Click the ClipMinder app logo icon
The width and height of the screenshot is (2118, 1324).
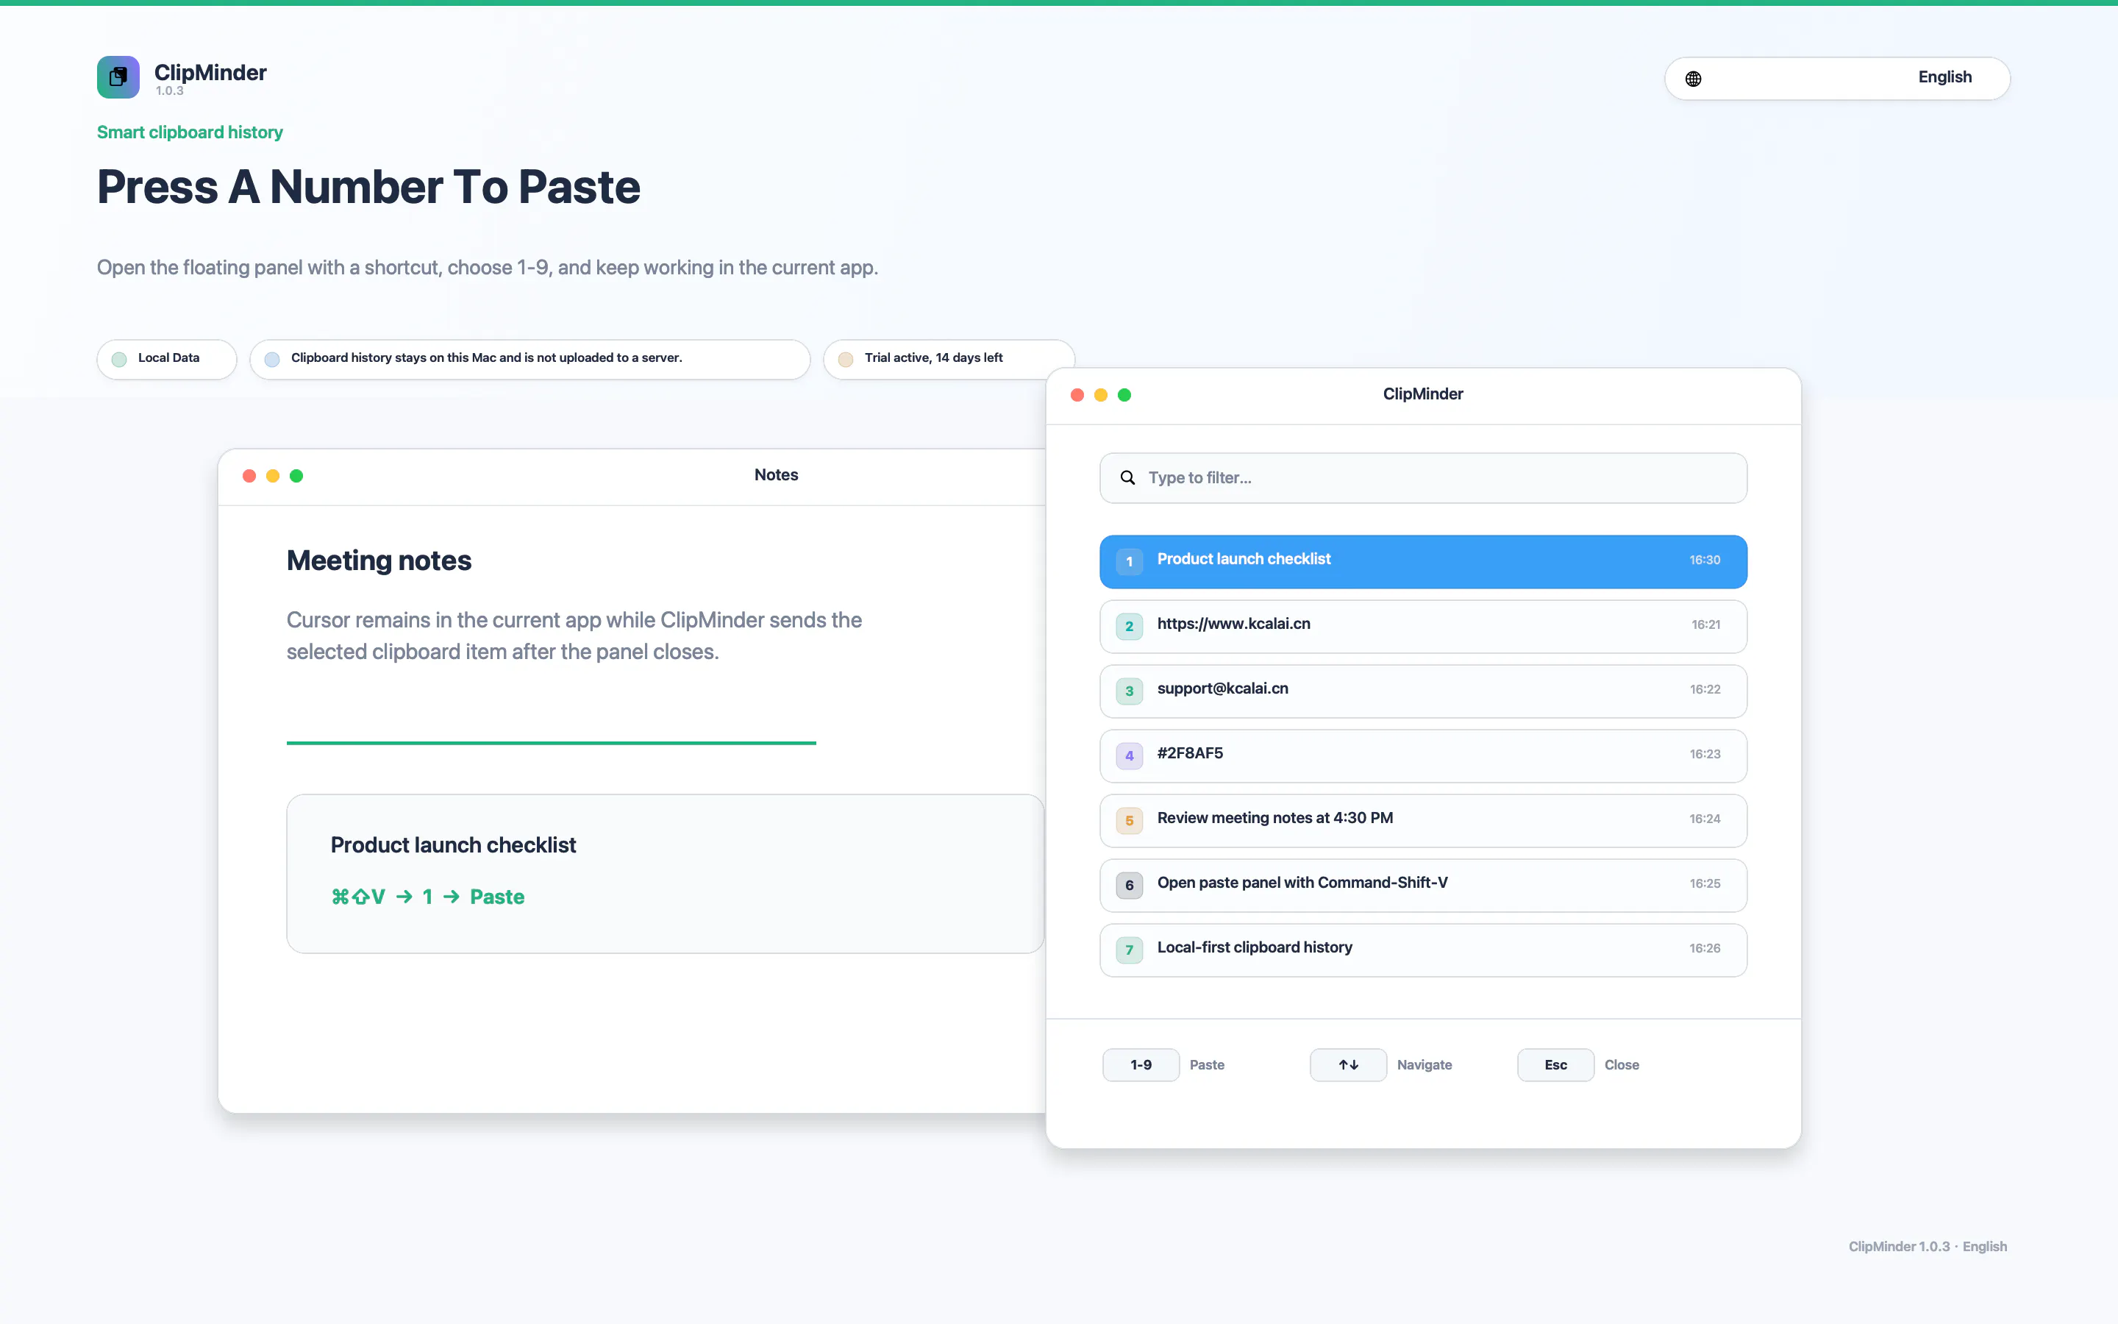point(118,77)
